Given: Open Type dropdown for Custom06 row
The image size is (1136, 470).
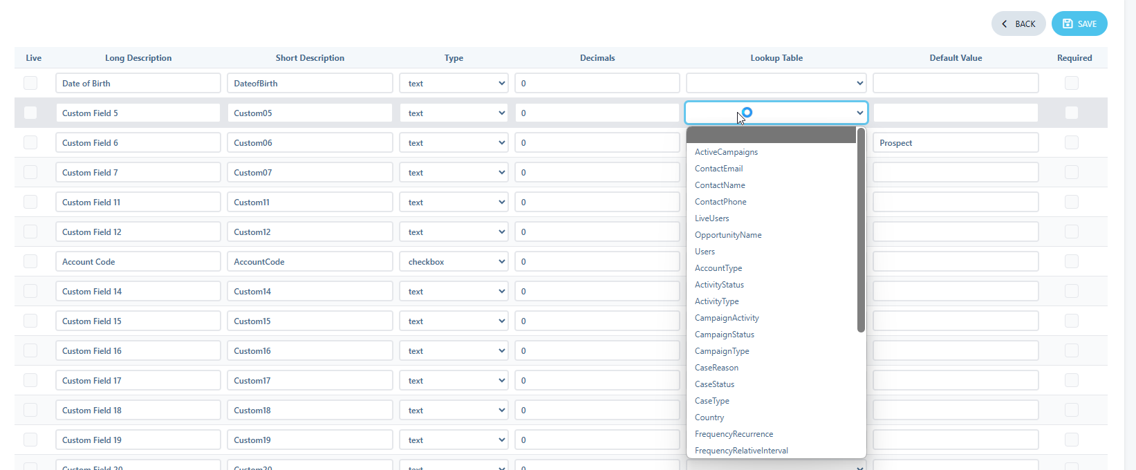Looking at the screenshot, I should point(454,142).
